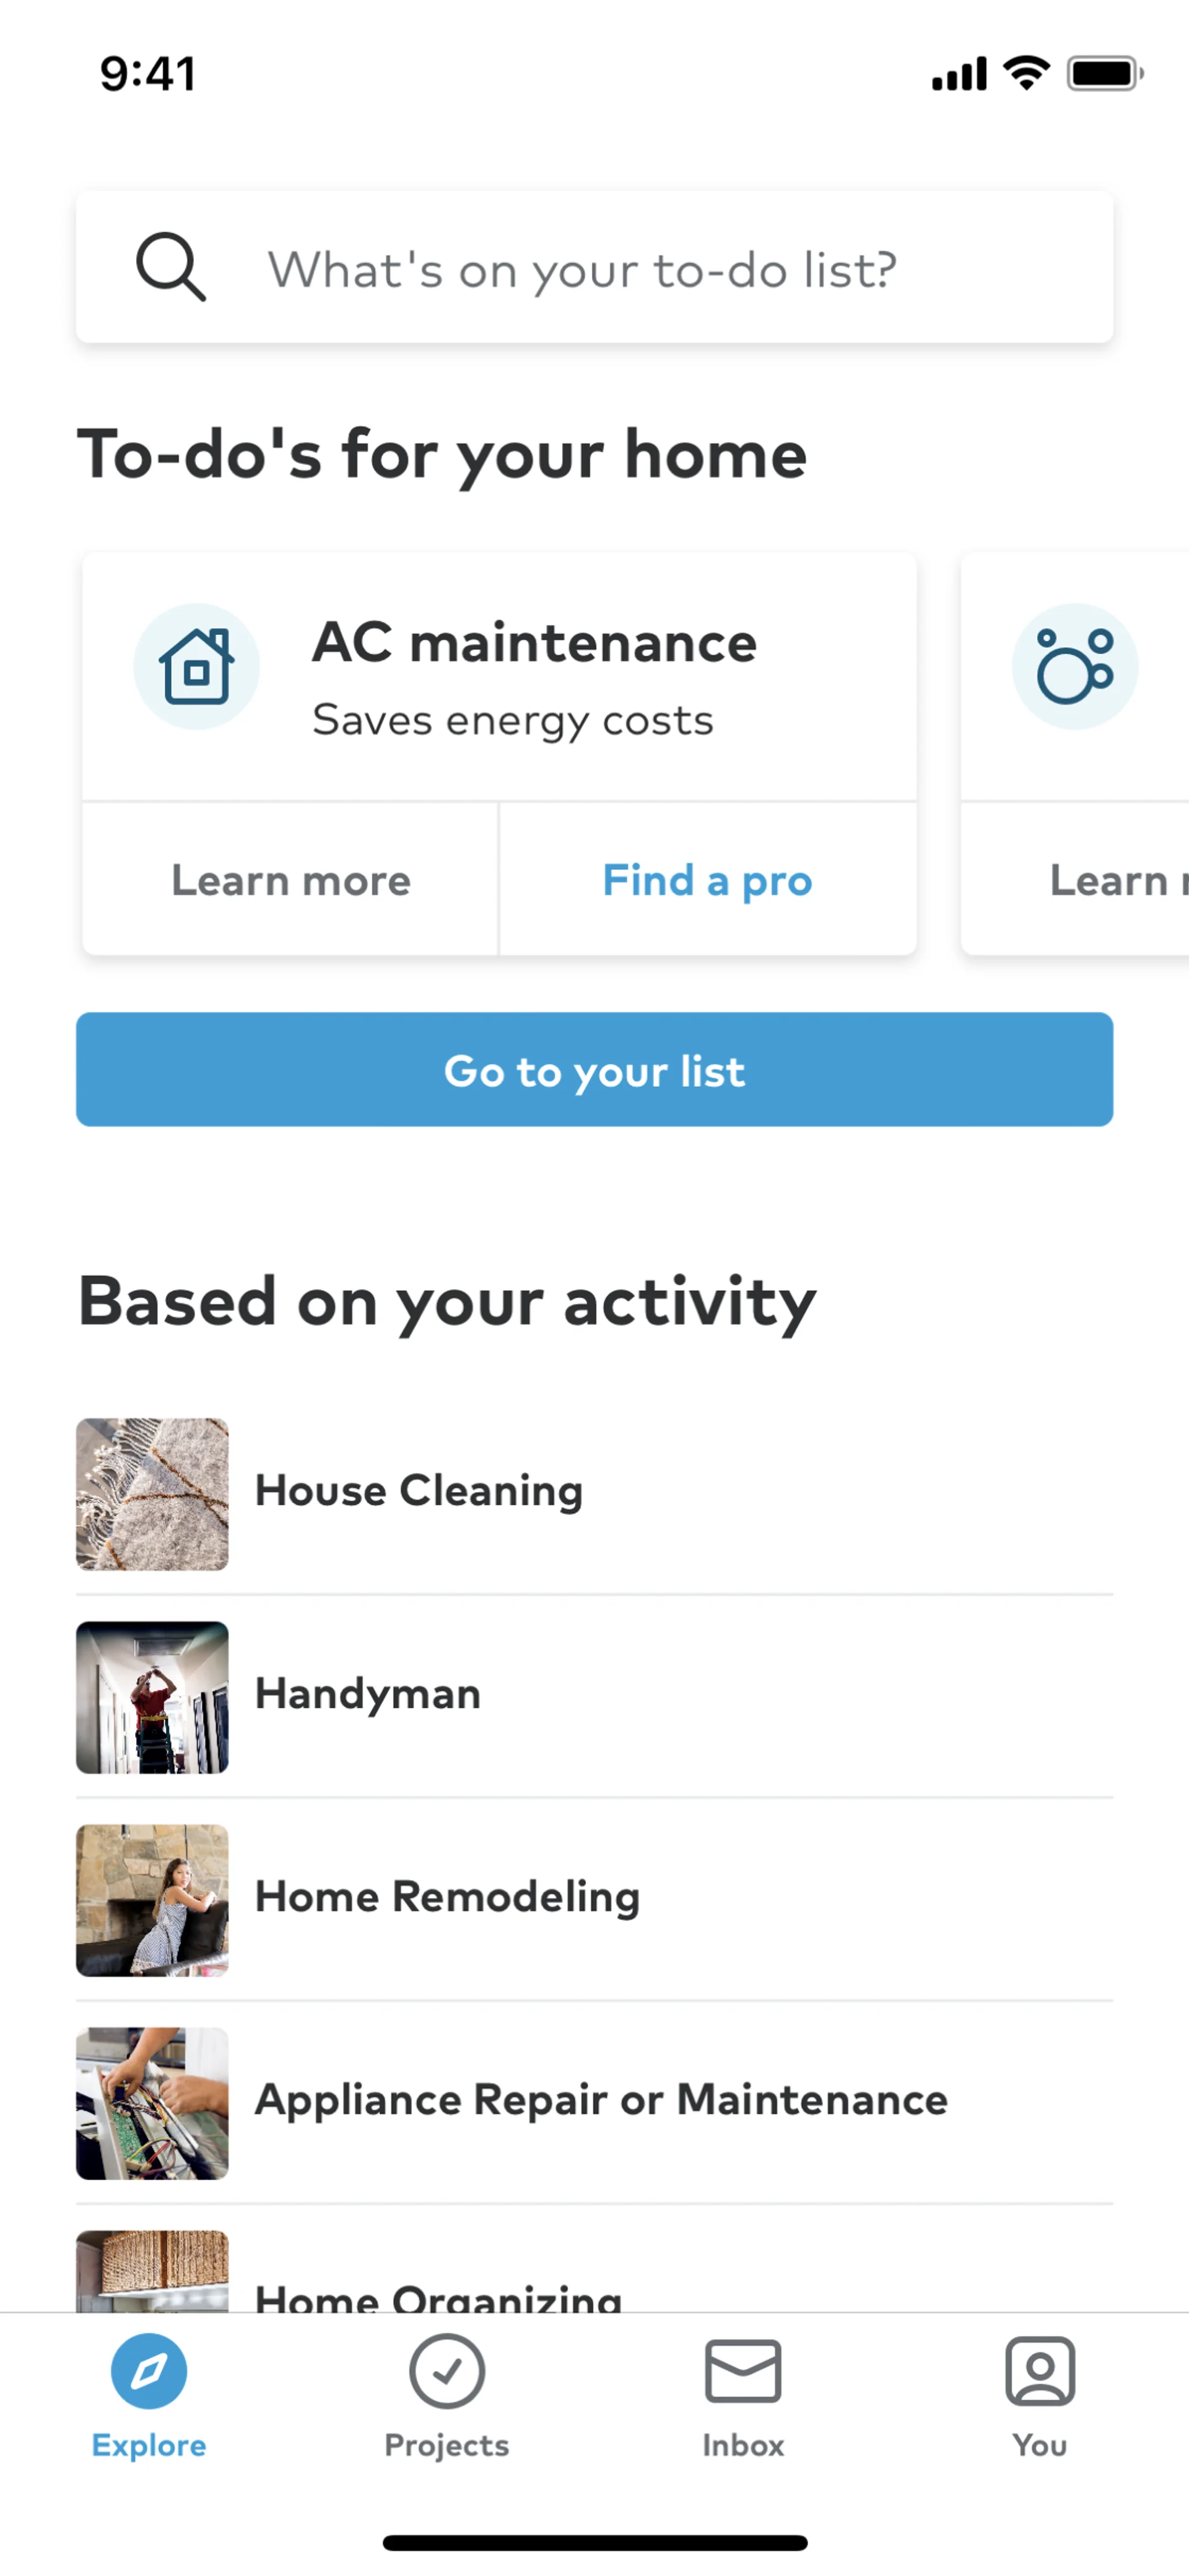Tap the bubbles icon on second to-do card

pyautogui.click(x=1074, y=666)
